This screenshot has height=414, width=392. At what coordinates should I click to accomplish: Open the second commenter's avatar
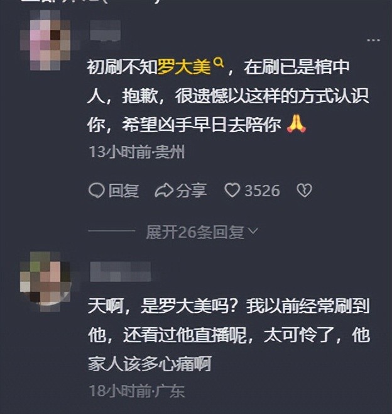pos(46,281)
